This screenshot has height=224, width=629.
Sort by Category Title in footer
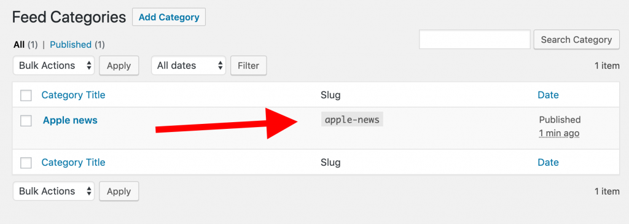coord(74,162)
